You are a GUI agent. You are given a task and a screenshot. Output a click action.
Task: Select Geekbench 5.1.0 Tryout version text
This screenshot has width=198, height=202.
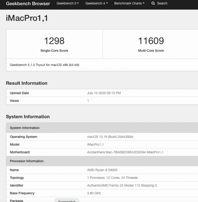click(x=45, y=65)
